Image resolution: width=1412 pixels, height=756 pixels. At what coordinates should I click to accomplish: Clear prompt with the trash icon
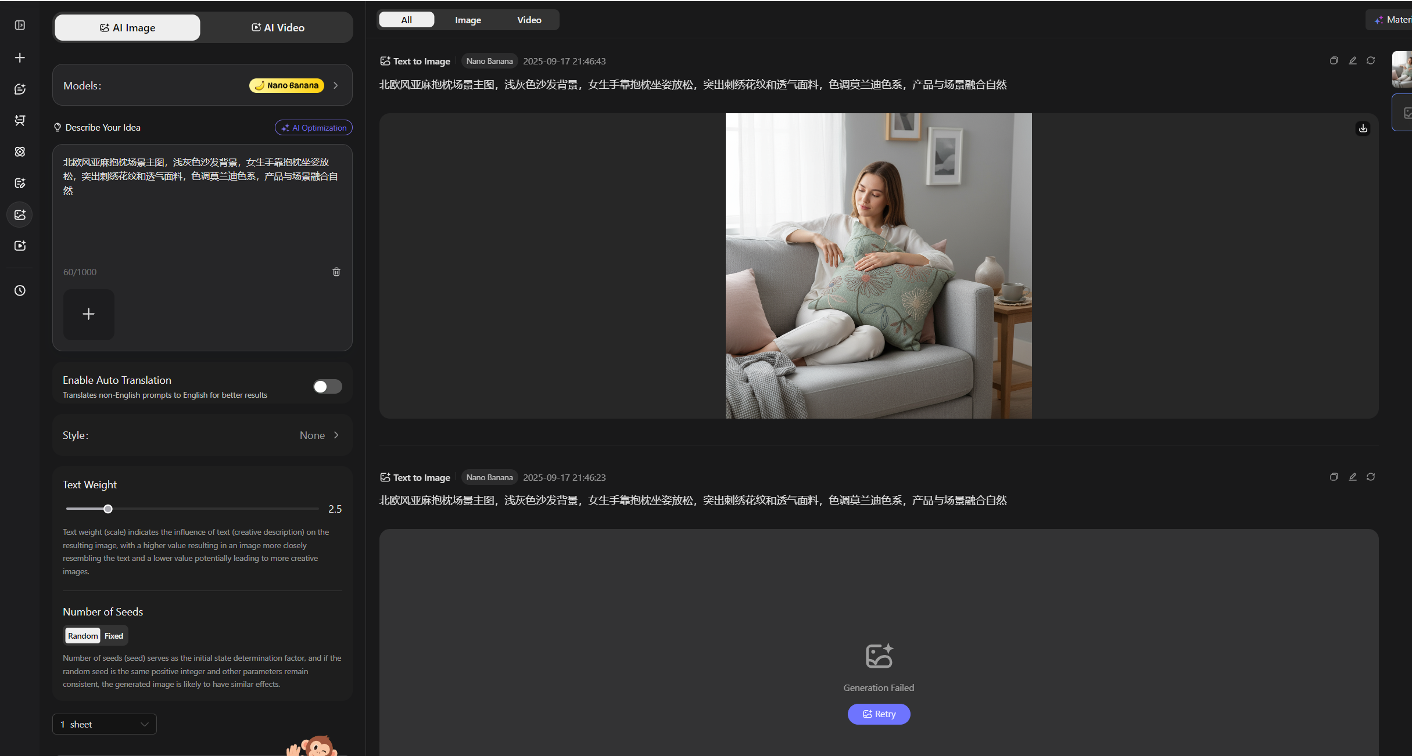coord(336,272)
